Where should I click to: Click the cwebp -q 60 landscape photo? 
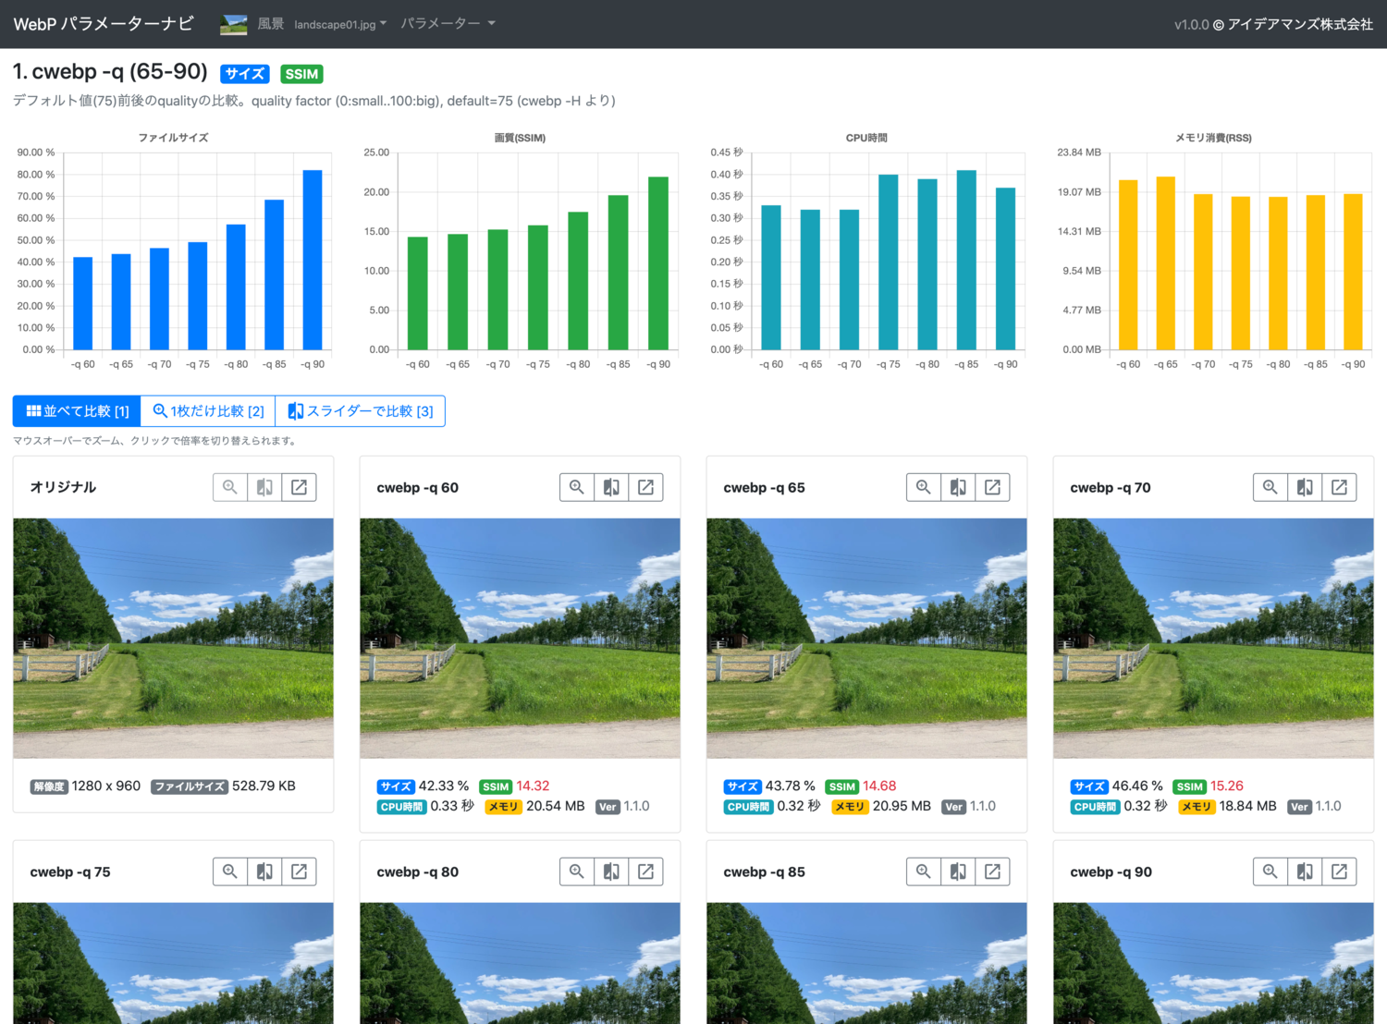(520, 639)
